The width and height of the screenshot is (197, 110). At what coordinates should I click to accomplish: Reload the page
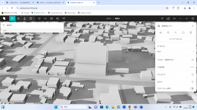(12, 8)
